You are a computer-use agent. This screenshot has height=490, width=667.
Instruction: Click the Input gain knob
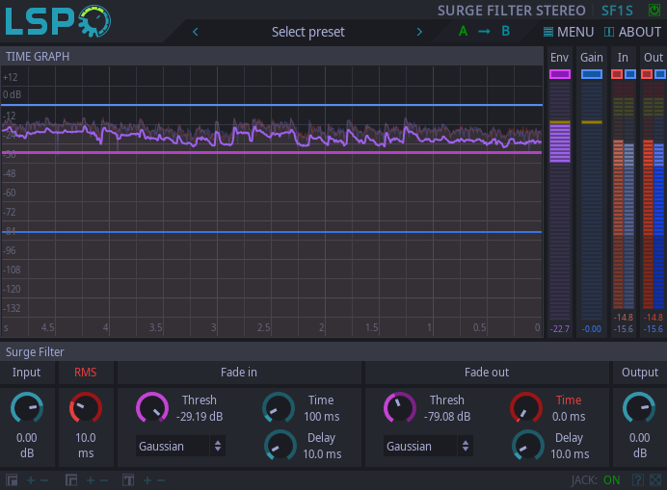point(27,407)
